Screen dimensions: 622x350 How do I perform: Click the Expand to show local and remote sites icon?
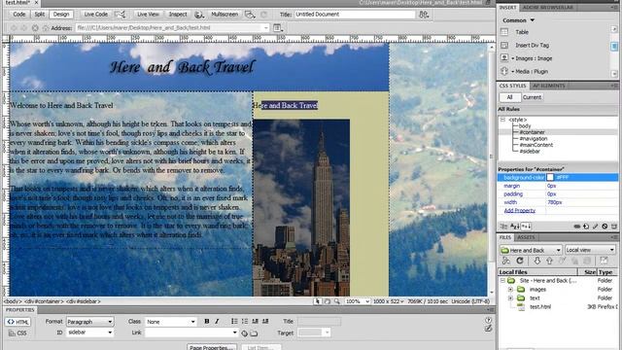pos(604,261)
